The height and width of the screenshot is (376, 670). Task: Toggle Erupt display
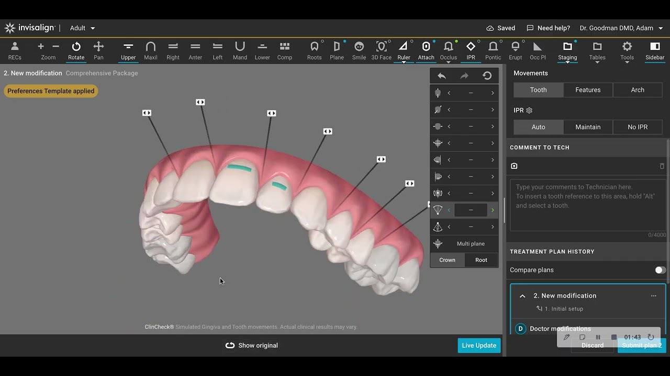pyautogui.click(x=516, y=51)
